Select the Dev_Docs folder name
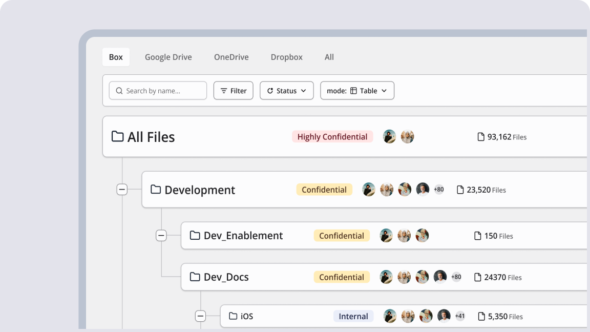 coord(226,277)
